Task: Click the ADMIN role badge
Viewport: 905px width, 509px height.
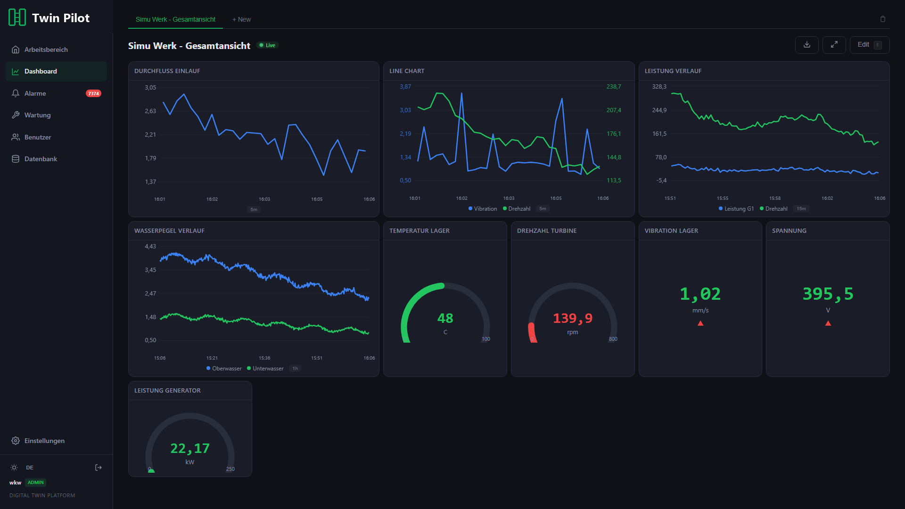Action: 35,483
